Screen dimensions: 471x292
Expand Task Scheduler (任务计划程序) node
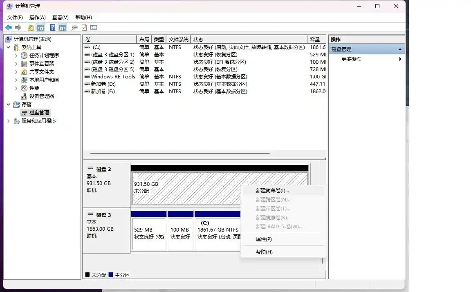click(x=16, y=56)
